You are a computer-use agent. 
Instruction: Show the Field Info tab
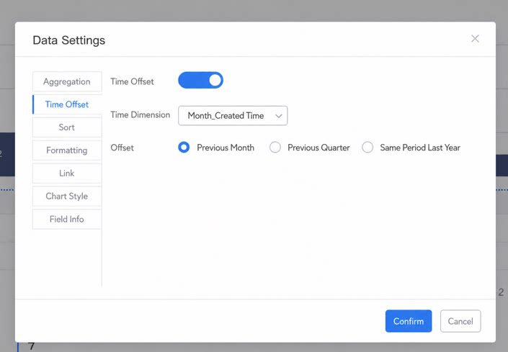coord(67,220)
